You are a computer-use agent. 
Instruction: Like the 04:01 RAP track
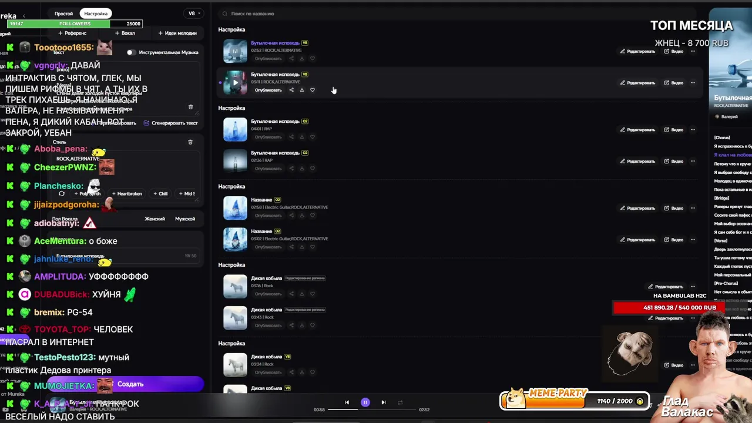313,137
